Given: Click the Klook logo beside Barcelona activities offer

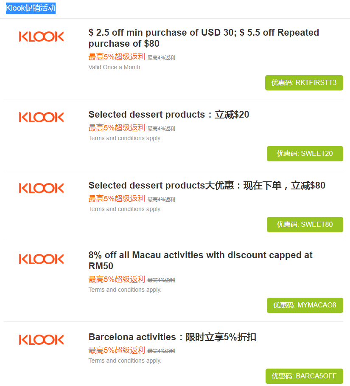Looking at the screenshot, I should [x=41, y=340].
